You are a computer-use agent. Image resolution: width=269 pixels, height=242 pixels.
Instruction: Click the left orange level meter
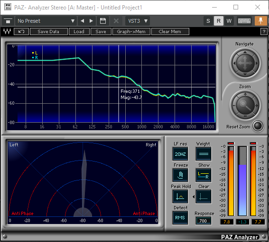click(x=231, y=181)
